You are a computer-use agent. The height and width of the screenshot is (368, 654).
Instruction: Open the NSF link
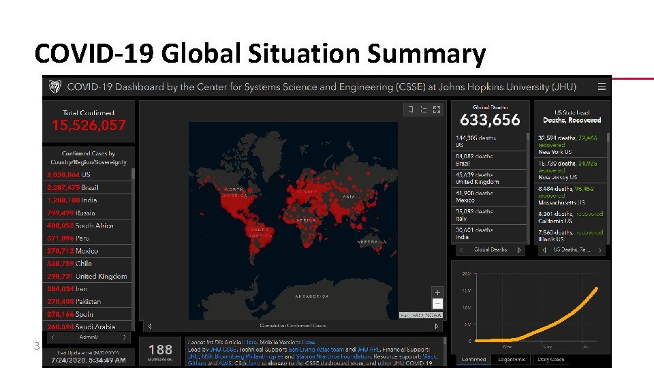[207, 356]
